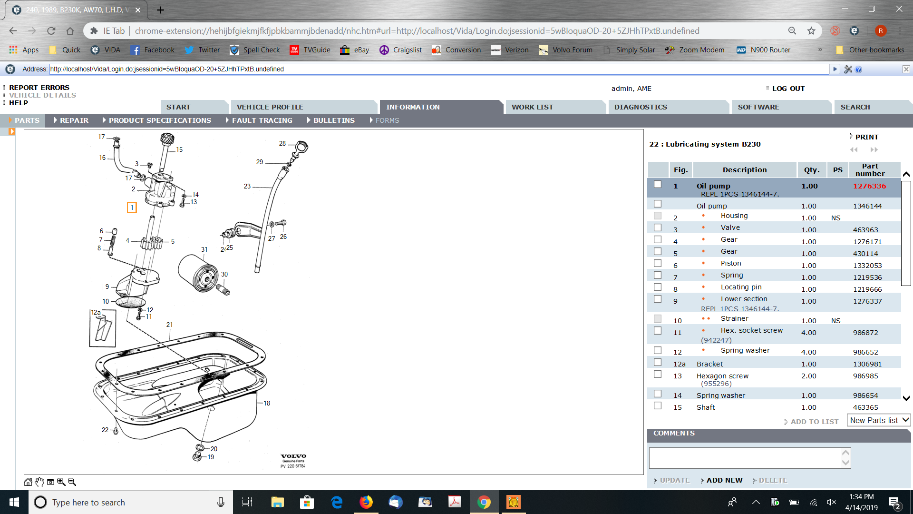The height and width of the screenshot is (514, 913).
Task: Check the Oil pump fig 1 checkbox
Action: 658,185
